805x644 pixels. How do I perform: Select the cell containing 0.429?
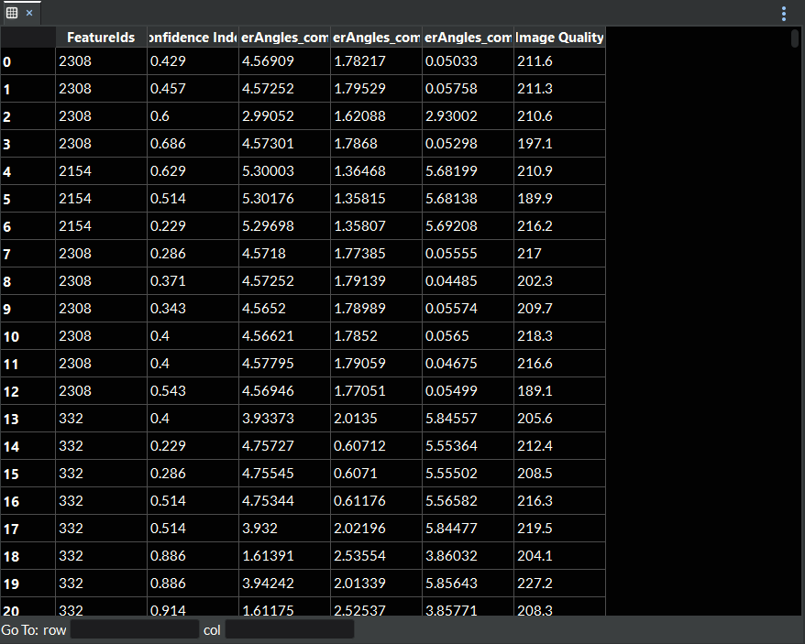click(x=193, y=61)
